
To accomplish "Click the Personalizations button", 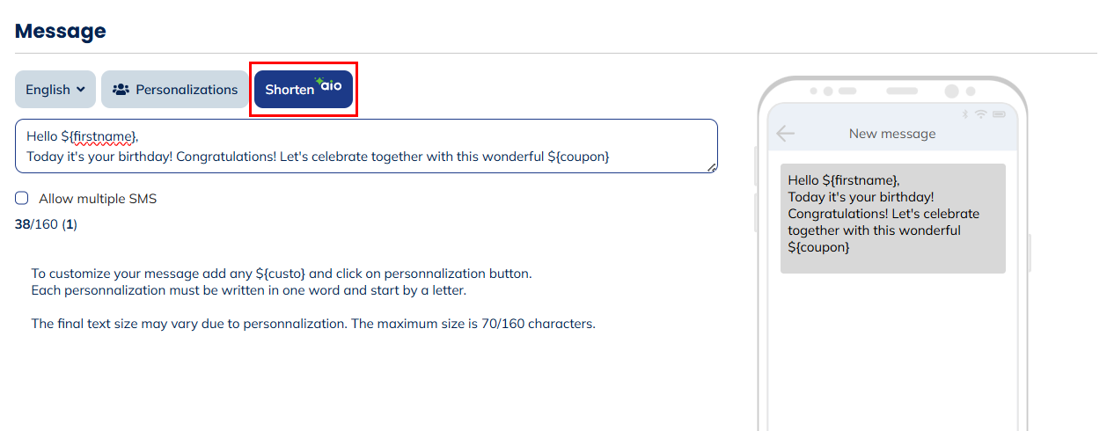I will [x=175, y=90].
